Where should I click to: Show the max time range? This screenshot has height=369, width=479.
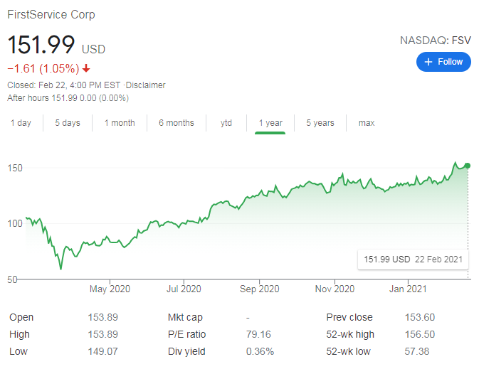pos(367,123)
